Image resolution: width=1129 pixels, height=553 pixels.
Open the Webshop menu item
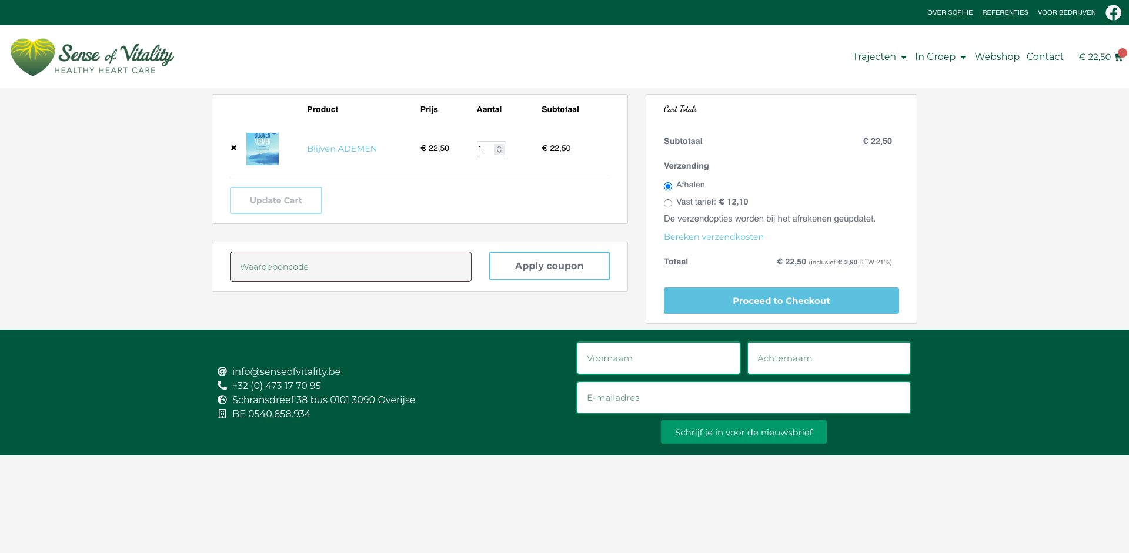coord(997,56)
